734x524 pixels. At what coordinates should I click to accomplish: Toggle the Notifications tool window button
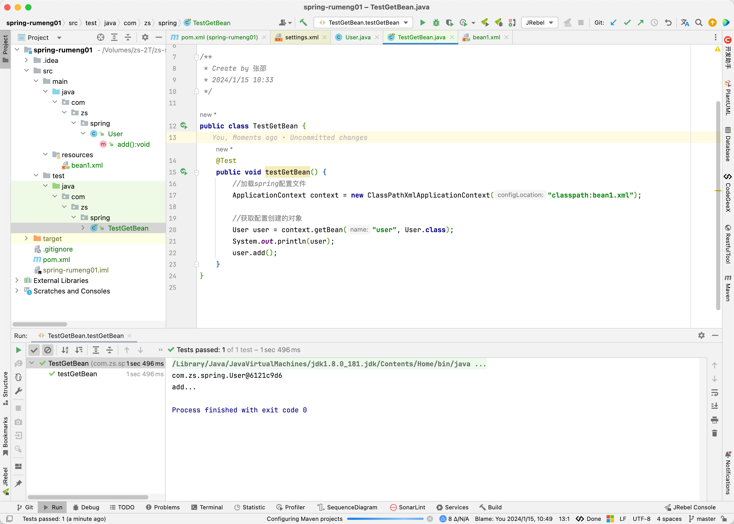tap(728, 473)
